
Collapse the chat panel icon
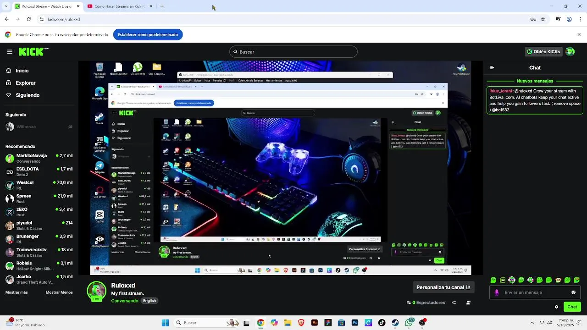(x=492, y=68)
